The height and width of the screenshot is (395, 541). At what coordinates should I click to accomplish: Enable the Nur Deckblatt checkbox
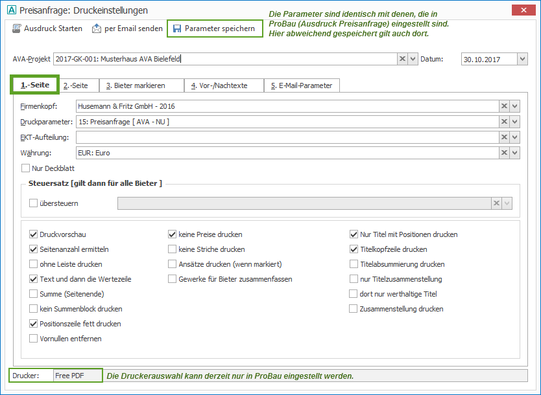26,168
